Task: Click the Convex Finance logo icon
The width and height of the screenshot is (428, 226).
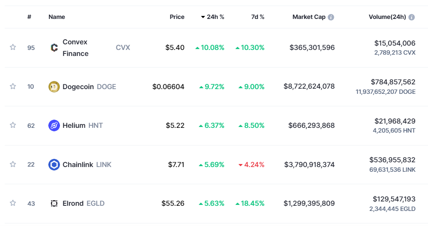Action: tap(54, 48)
